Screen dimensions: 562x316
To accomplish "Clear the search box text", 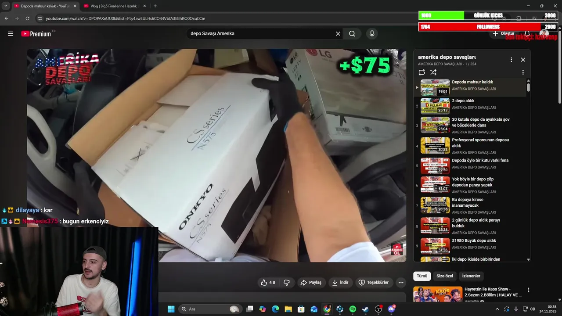I will coord(338,34).
